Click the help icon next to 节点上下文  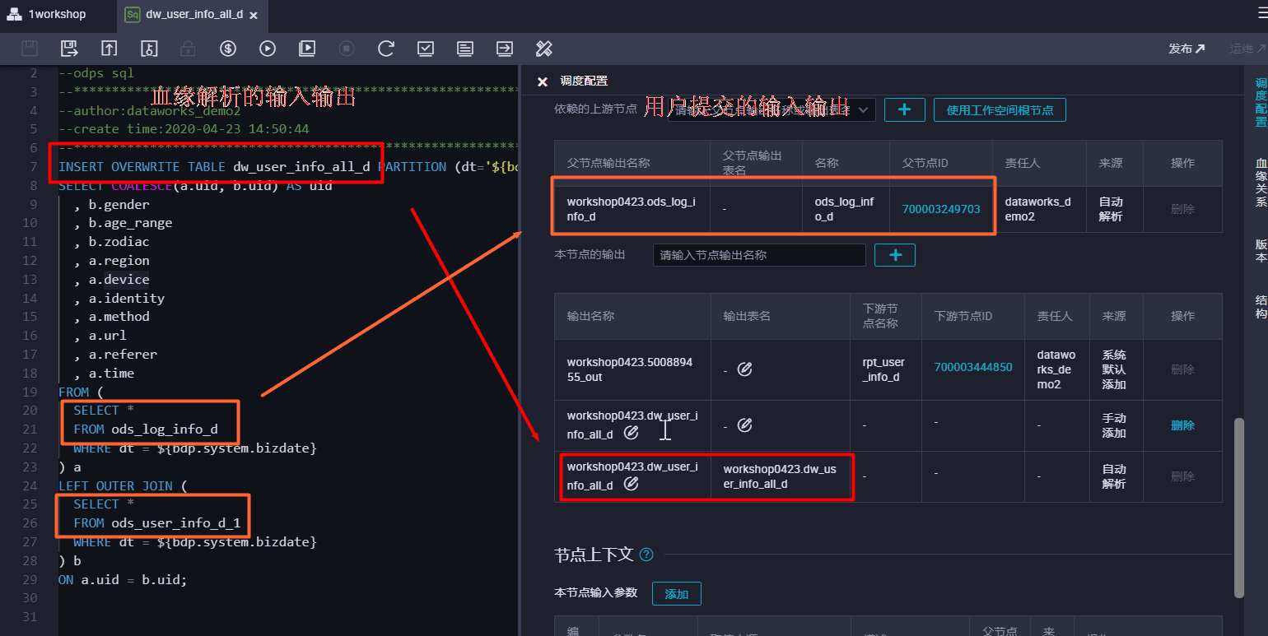pos(646,555)
